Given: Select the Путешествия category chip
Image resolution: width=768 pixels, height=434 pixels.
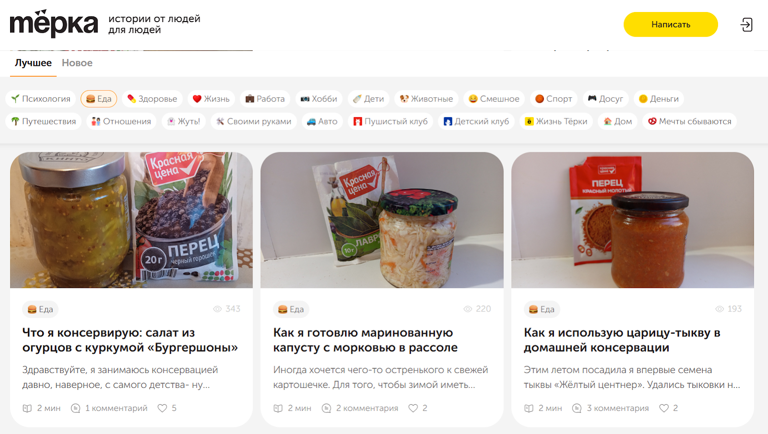Looking at the screenshot, I should tap(44, 121).
